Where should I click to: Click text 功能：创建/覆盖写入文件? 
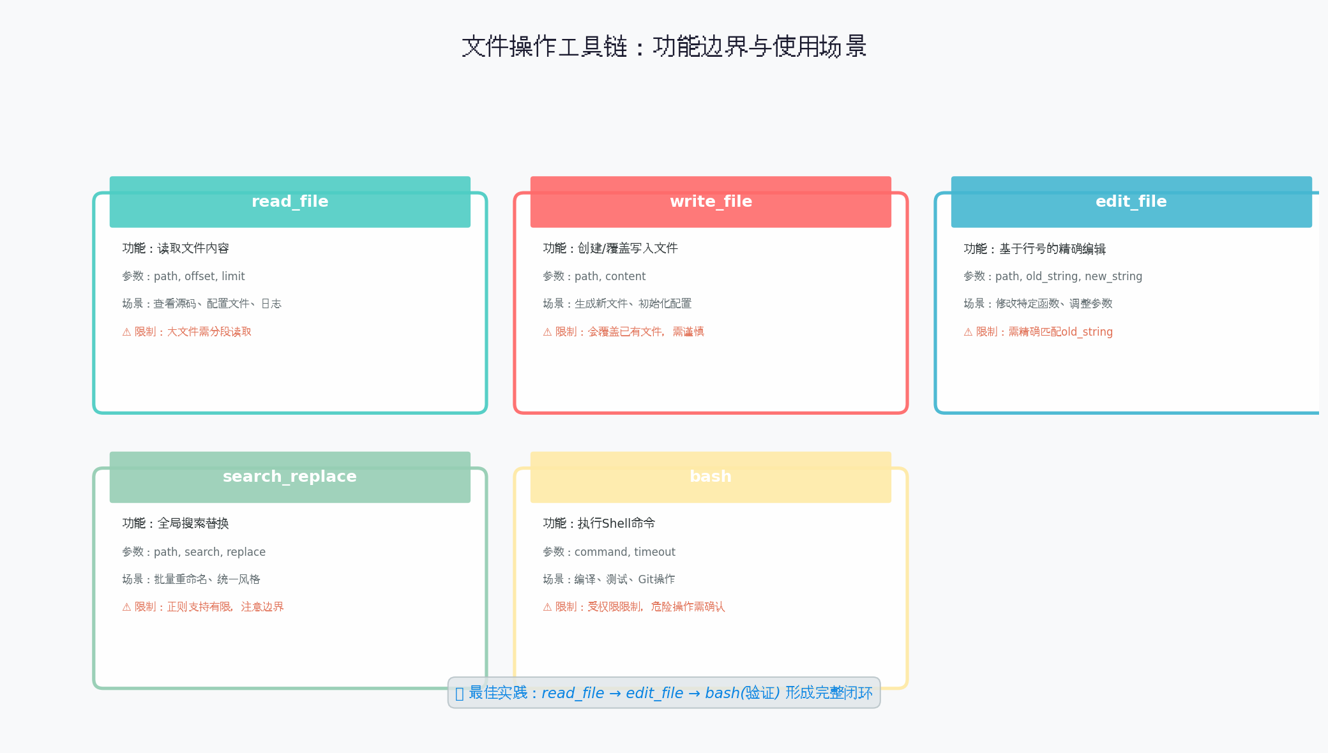click(610, 248)
